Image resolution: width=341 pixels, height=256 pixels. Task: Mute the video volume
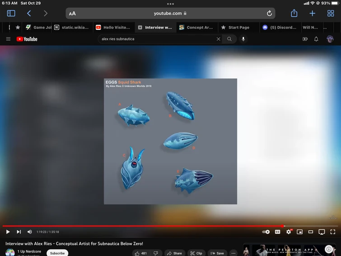pyautogui.click(x=29, y=232)
